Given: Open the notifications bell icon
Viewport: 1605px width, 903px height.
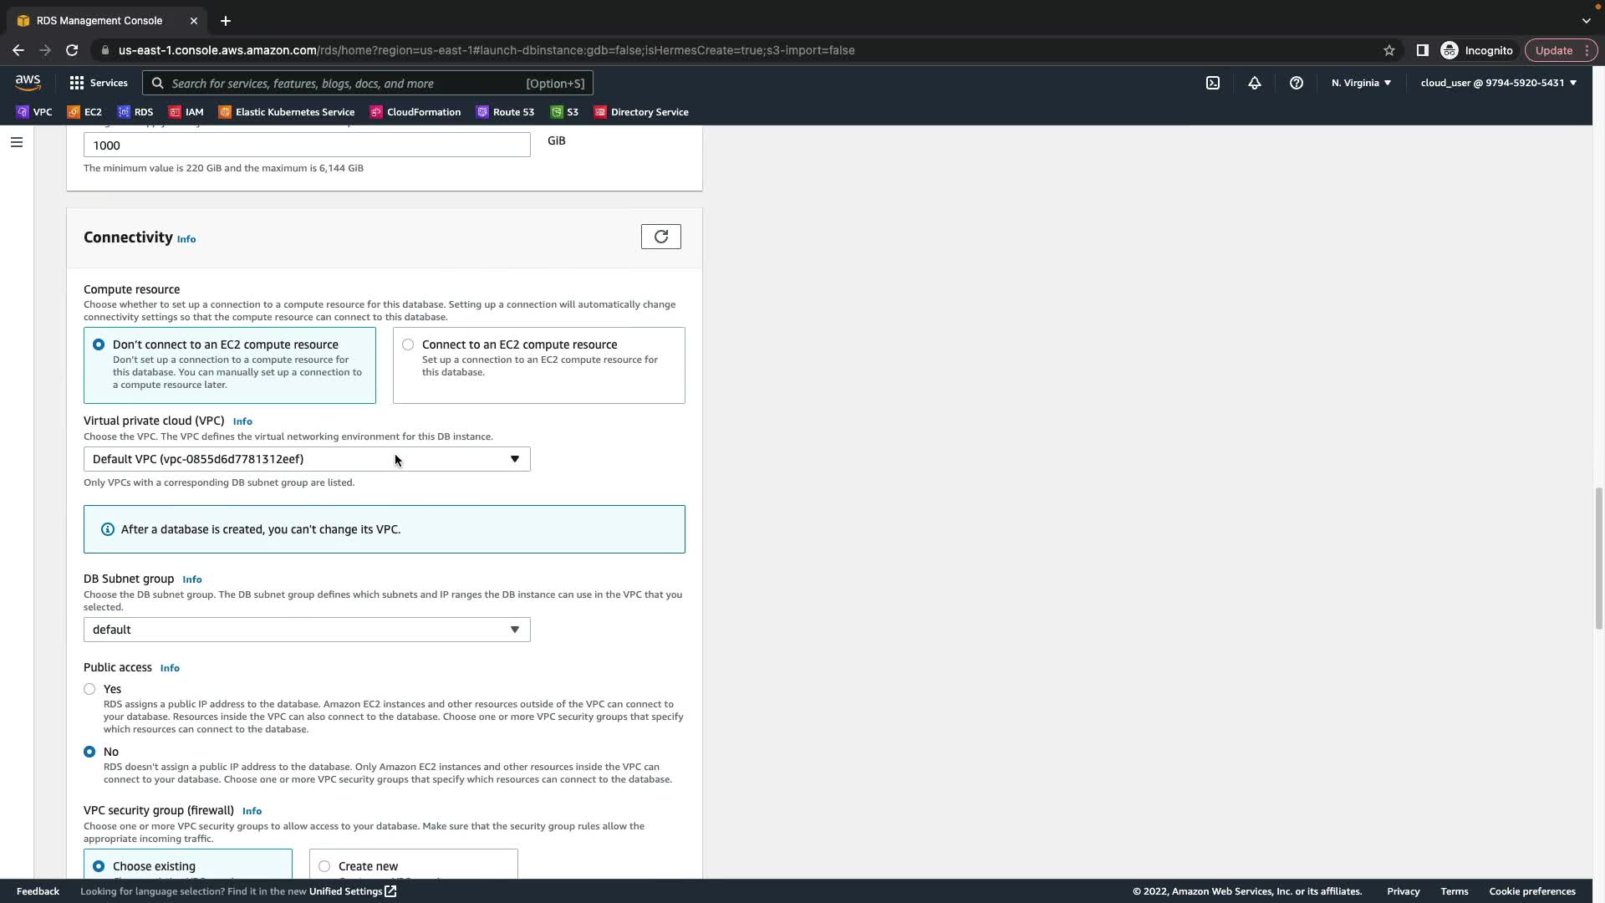Looking at the screenshot, I should tap(1254, 83).
